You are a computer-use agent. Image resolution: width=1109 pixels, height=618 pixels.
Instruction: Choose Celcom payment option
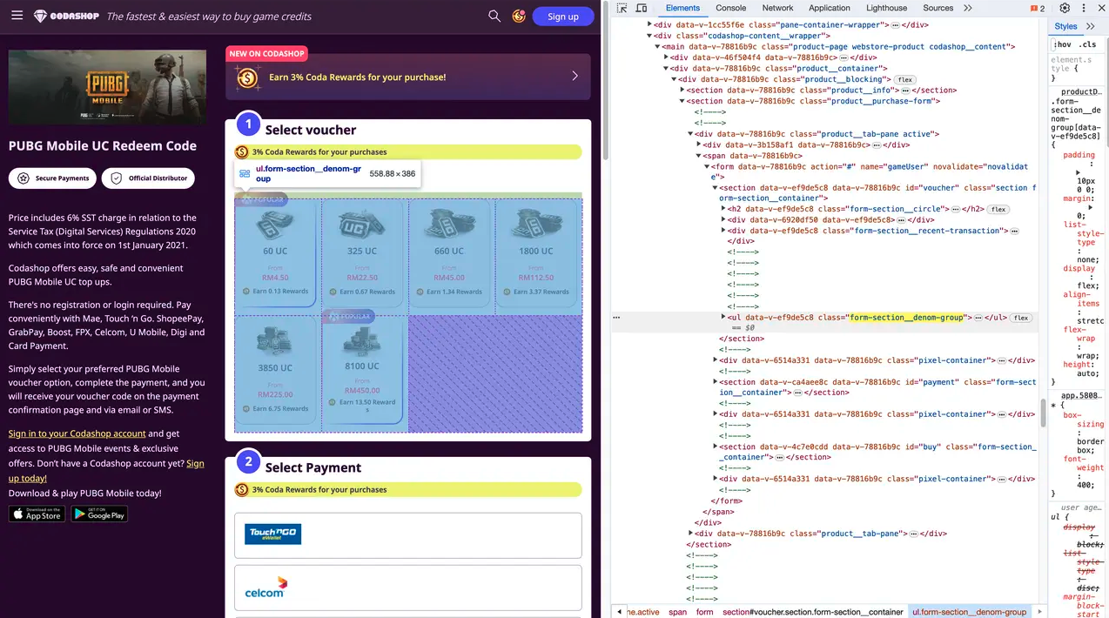[x=407, y=588]
